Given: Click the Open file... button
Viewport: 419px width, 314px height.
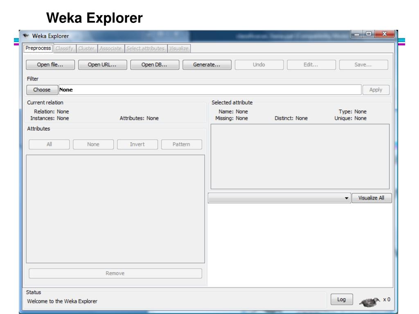Looking at the screenshot, I should (x=50, y=65).
